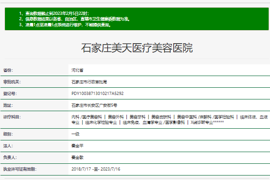The width and height of the screenshot is (270, 180).
Task: Click notice line 查询数据截止到2023年2月5日22时
Action: [54, 13]
